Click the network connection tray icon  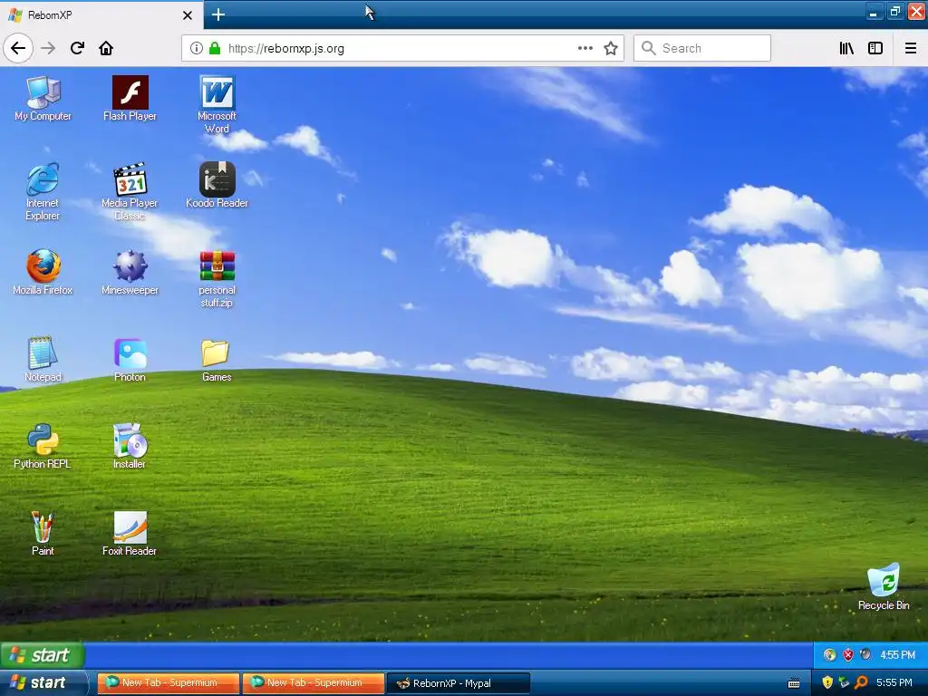[x=844, y=682]
